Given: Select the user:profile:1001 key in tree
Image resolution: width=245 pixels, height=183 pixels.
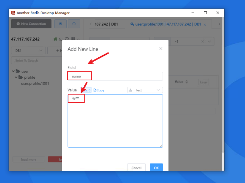Looking at the screenshot, I should (35, 84).
